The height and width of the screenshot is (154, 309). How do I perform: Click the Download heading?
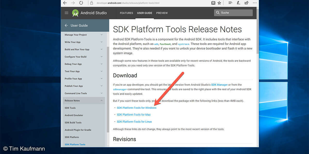(x=125, y=75)
